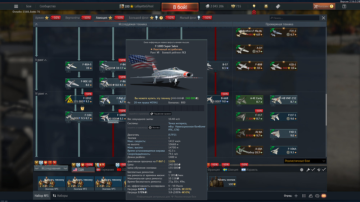Viewport: 360px width, 202px height.
Task: Toggle the auto-refill ammo checkbox
Action: tap(324, 170)
